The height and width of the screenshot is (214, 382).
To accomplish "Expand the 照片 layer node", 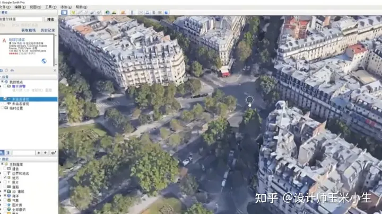I will (x=1, y=182).
